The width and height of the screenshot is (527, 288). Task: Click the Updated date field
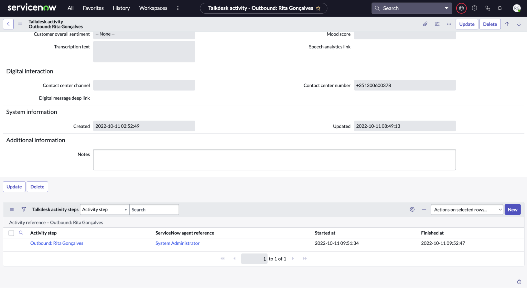pyautogui.click(x=405, y=126)
